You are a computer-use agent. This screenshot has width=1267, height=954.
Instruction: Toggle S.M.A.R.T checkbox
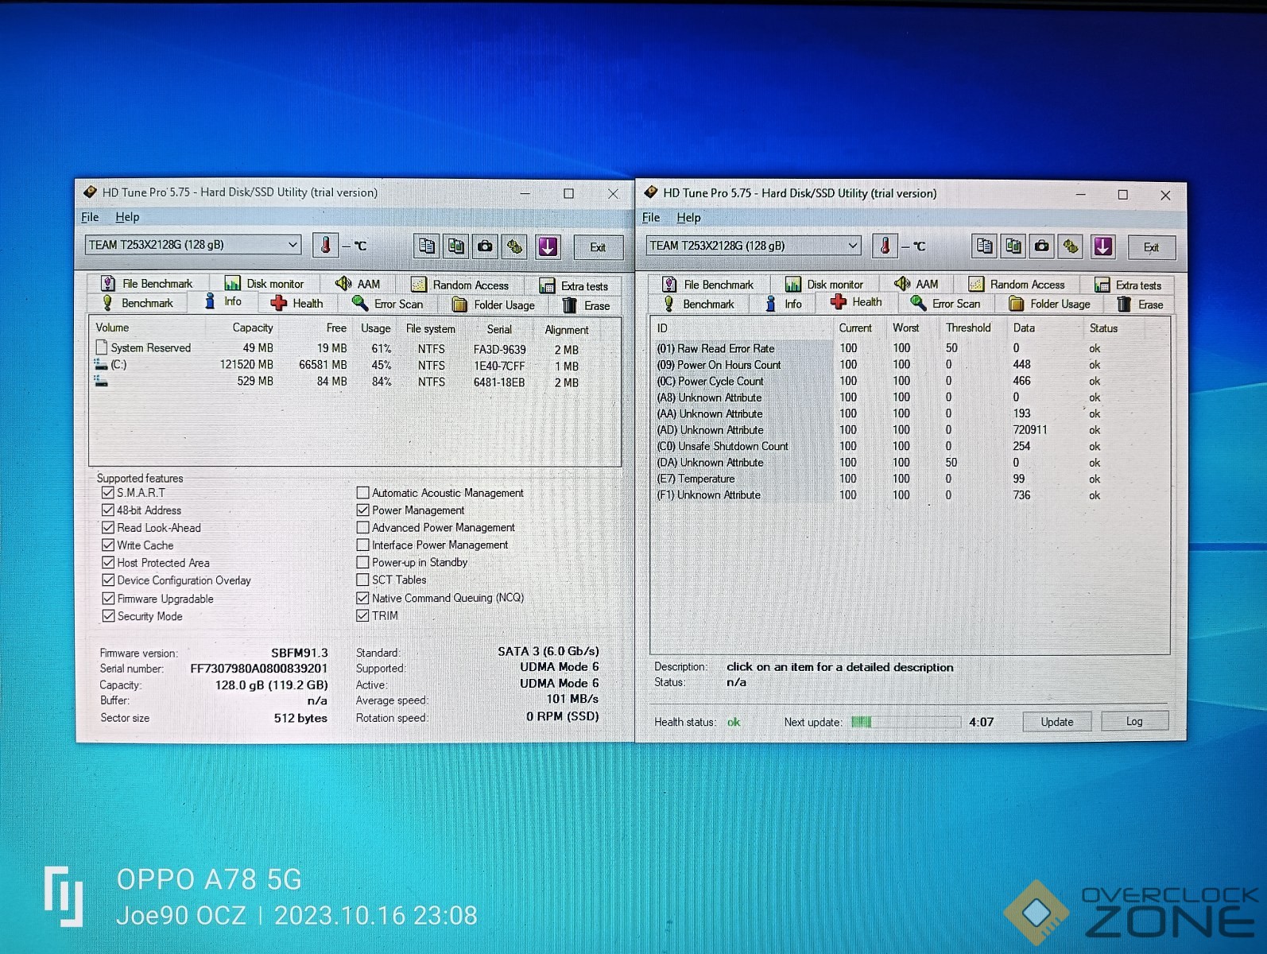[x=108, y=492]
